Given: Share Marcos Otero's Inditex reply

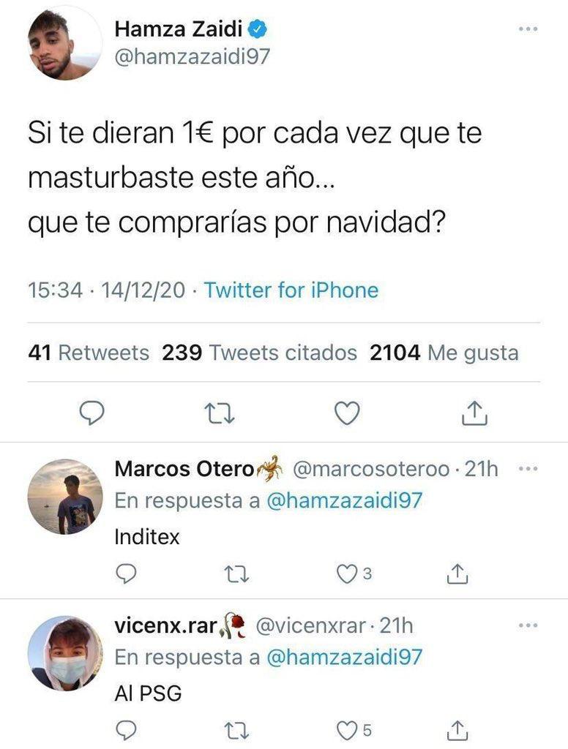Looking at the screenshot, I should pyautogui.click(x=457, y=573).
